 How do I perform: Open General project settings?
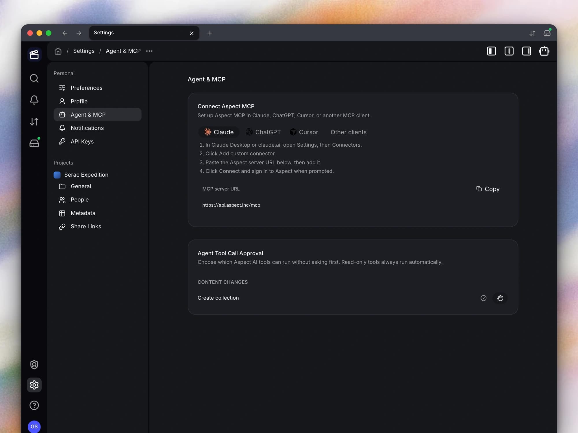(x=97, y=186)
